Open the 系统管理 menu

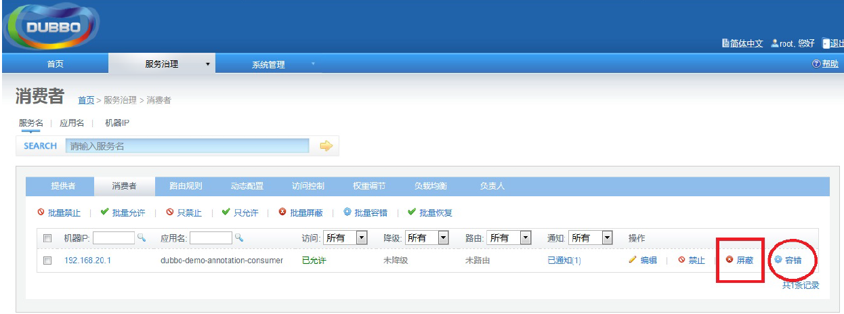(x=268, y=65)
